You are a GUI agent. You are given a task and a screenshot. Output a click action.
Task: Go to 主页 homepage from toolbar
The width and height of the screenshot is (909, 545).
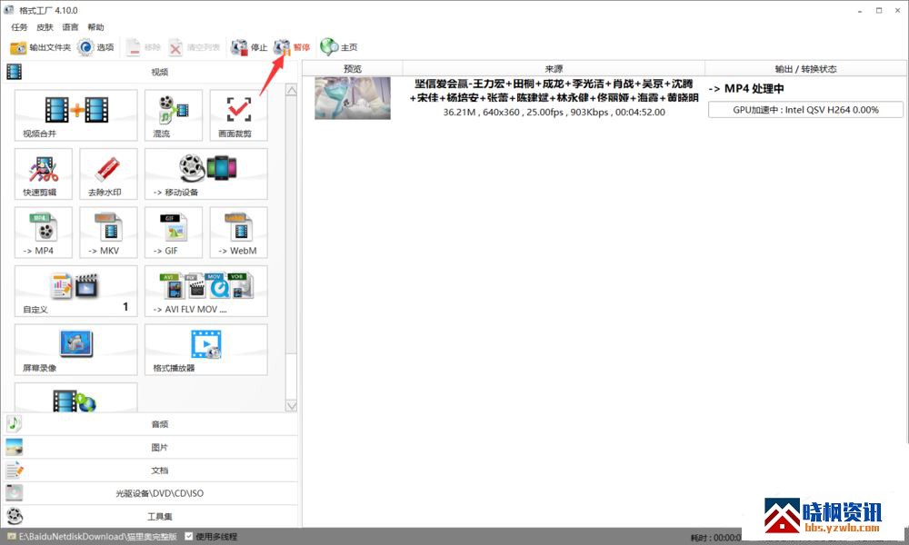[x=339, y=47]
